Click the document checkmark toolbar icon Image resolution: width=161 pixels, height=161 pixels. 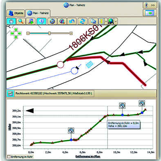[x=93, y=21]
